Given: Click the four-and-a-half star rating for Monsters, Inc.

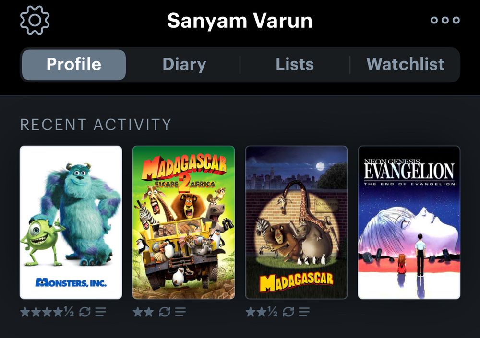Looking at the screenshot, I should coord(47,312).
